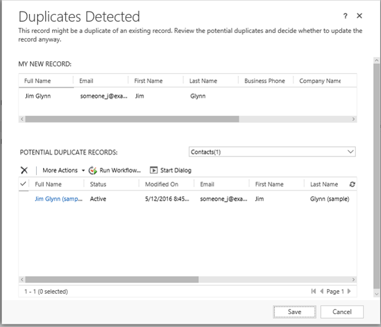Go to first page of results
The image size is (381, 327).
coord(313,291)
